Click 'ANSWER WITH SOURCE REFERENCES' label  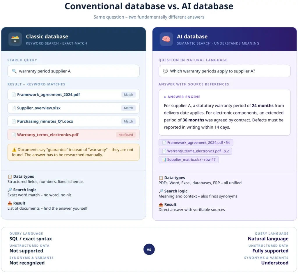[194, 84]
